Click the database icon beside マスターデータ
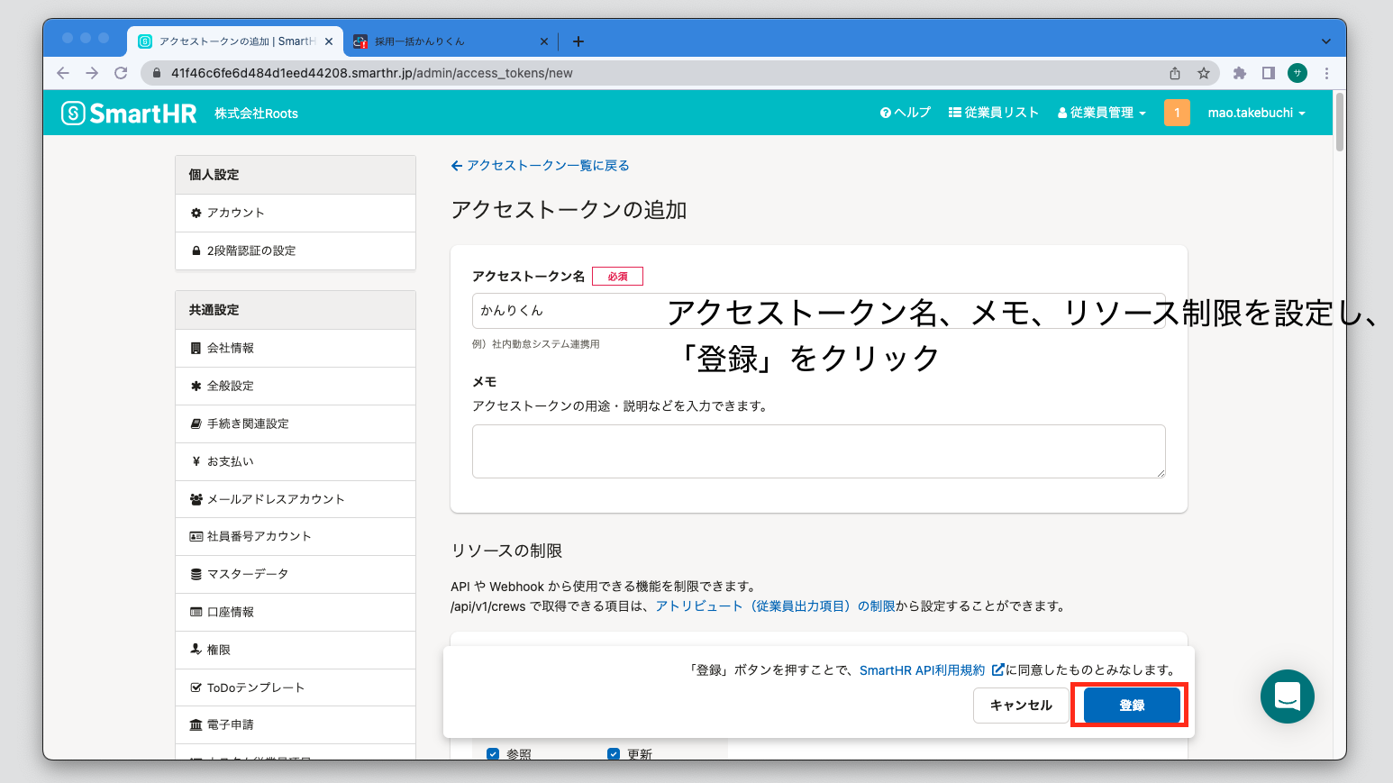The width and height of the screenshot is (1393, 783). [196, 574]
